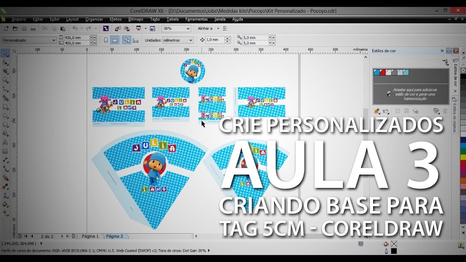Open the Options checklist icon beside Alinhar a

tap(225, 28)
